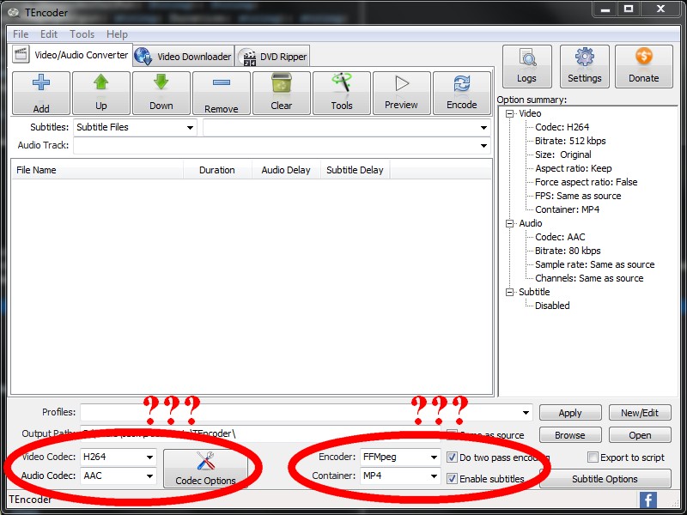This screenshot has width=687, height=515.
Task: Click the Remove minus icon
Action: coord(221,84)
